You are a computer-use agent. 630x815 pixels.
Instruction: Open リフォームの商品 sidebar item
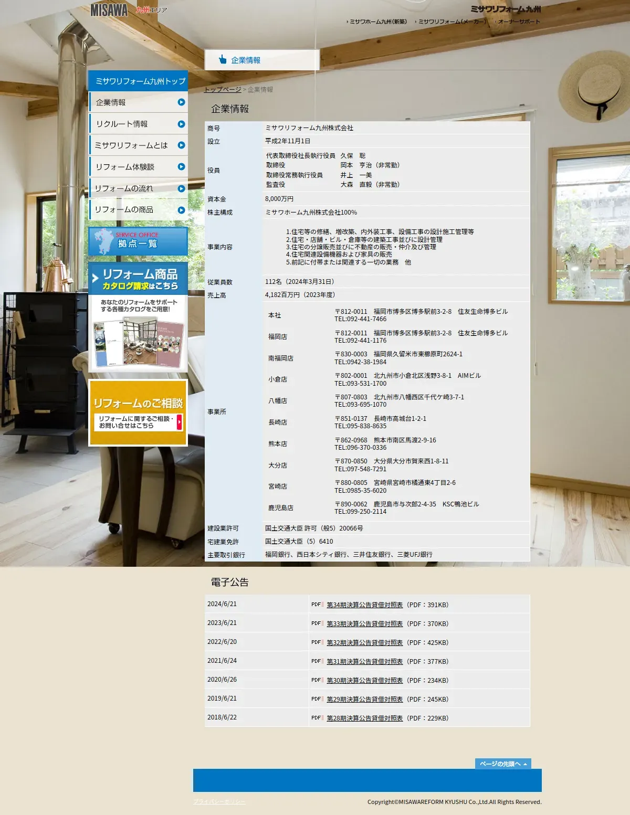point(139,210)
